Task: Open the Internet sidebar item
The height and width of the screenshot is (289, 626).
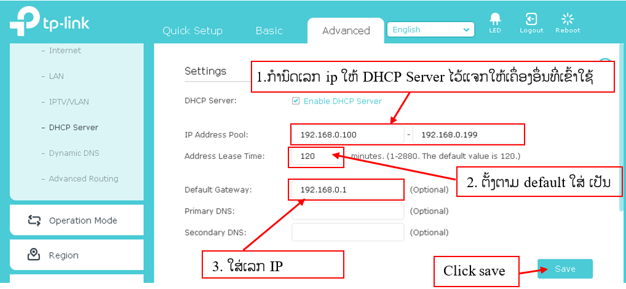Action: tap(65, 50)
